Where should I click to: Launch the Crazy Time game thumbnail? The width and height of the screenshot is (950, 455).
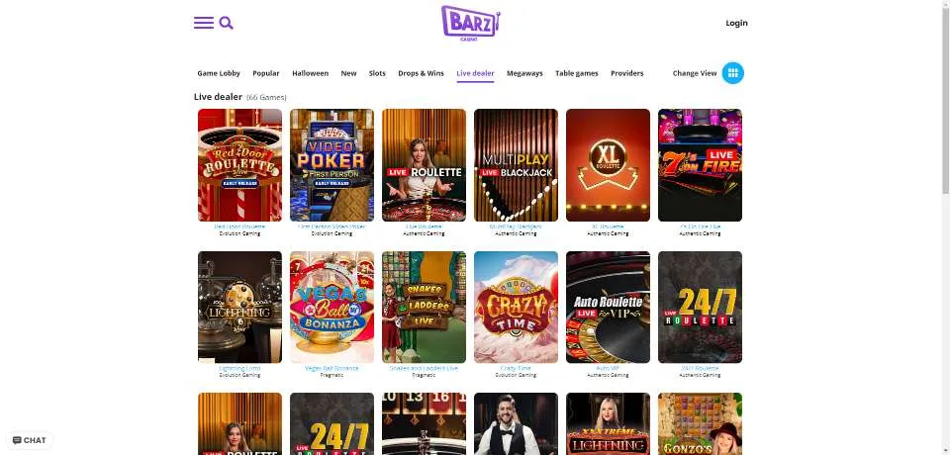[516, 308]
